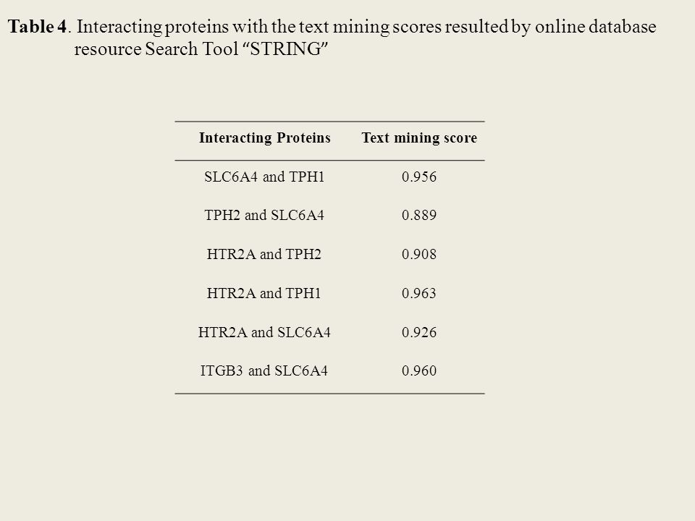Click the HTR2A and TPH2 cell

[264, 254]
